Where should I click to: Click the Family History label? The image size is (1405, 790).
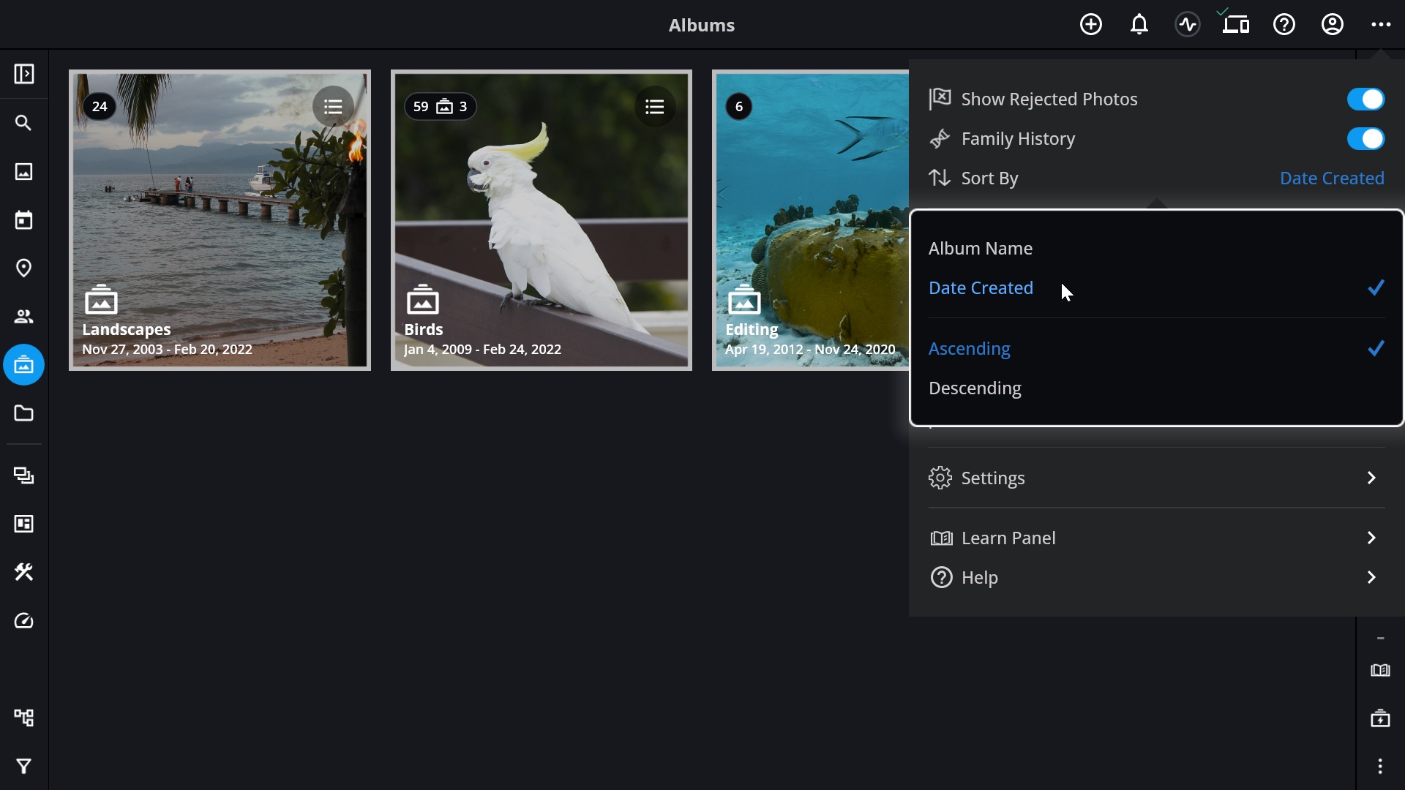click(1018, 138)
